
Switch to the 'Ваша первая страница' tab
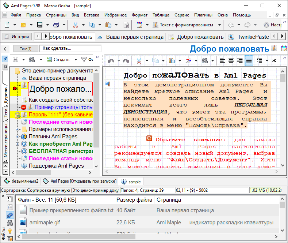pyautogui.click(x=130, y=37)
